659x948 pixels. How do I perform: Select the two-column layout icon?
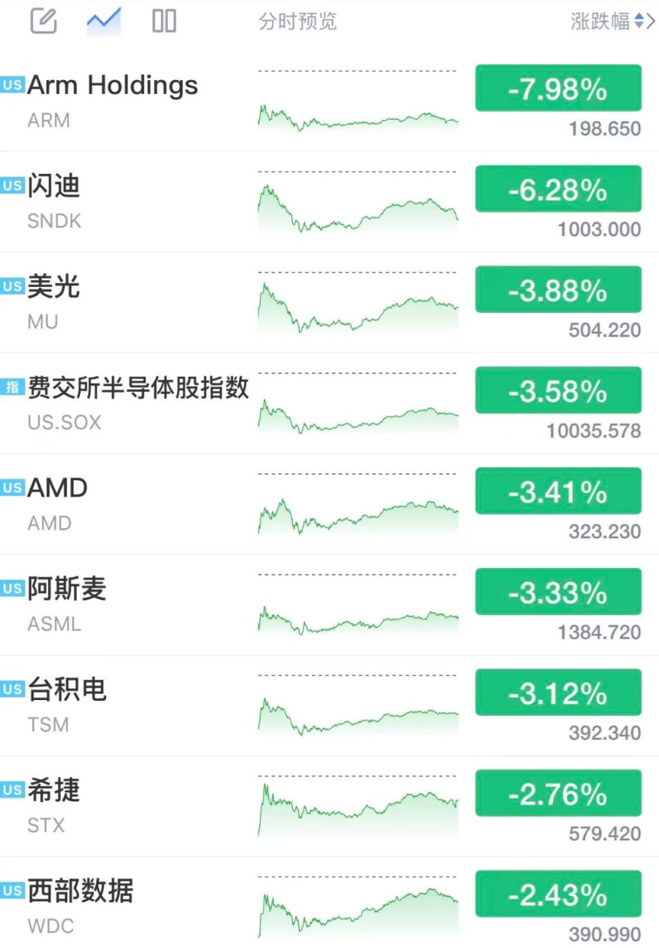(164, 21)
